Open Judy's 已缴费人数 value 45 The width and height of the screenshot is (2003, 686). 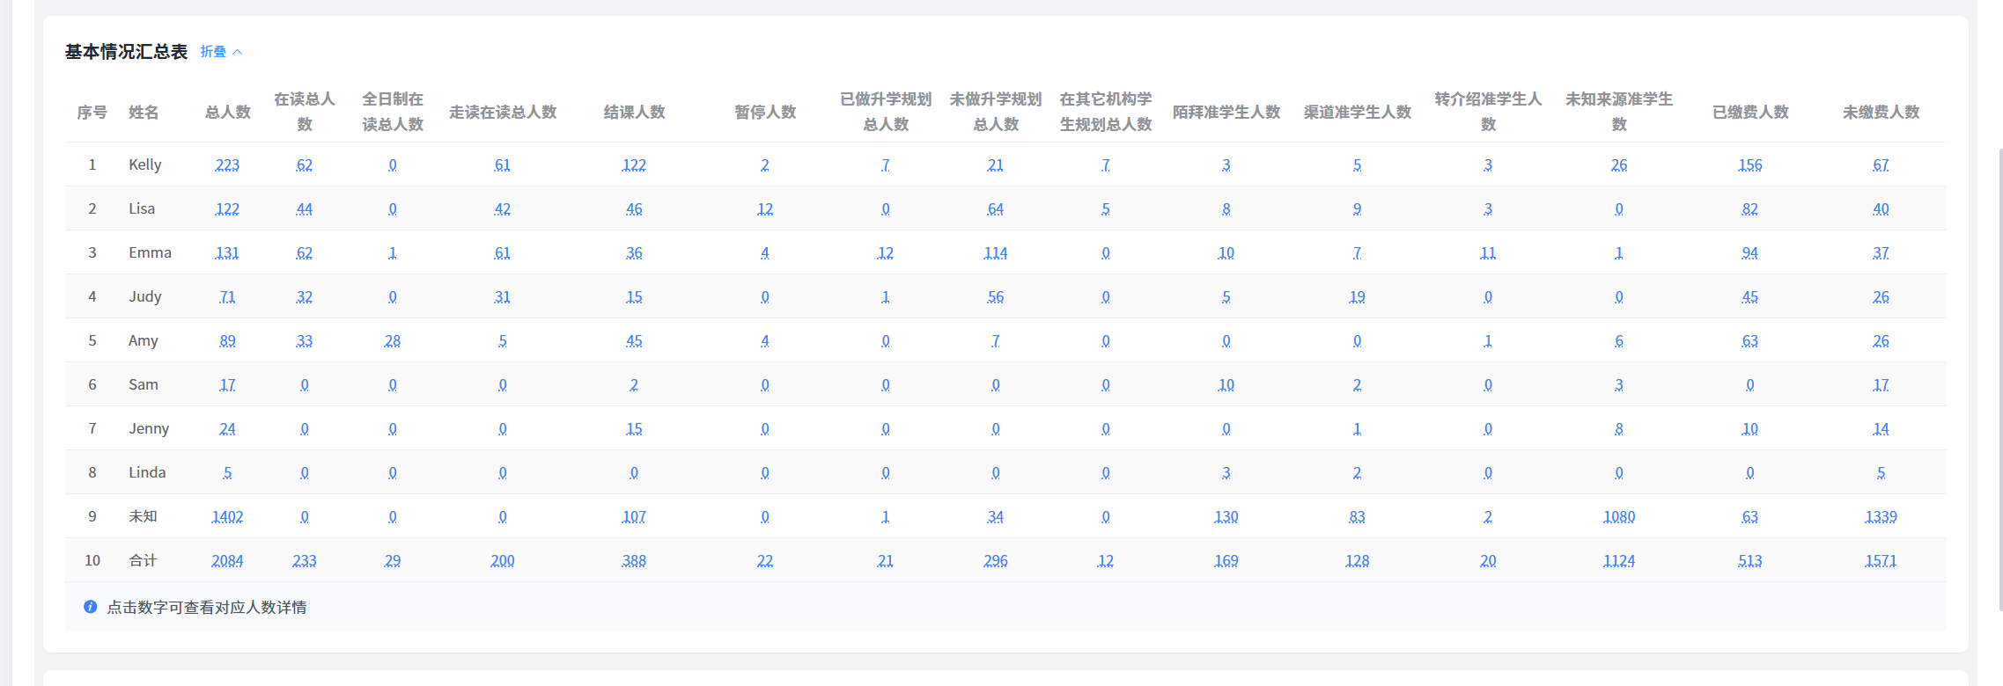(x=1749, y=296)
